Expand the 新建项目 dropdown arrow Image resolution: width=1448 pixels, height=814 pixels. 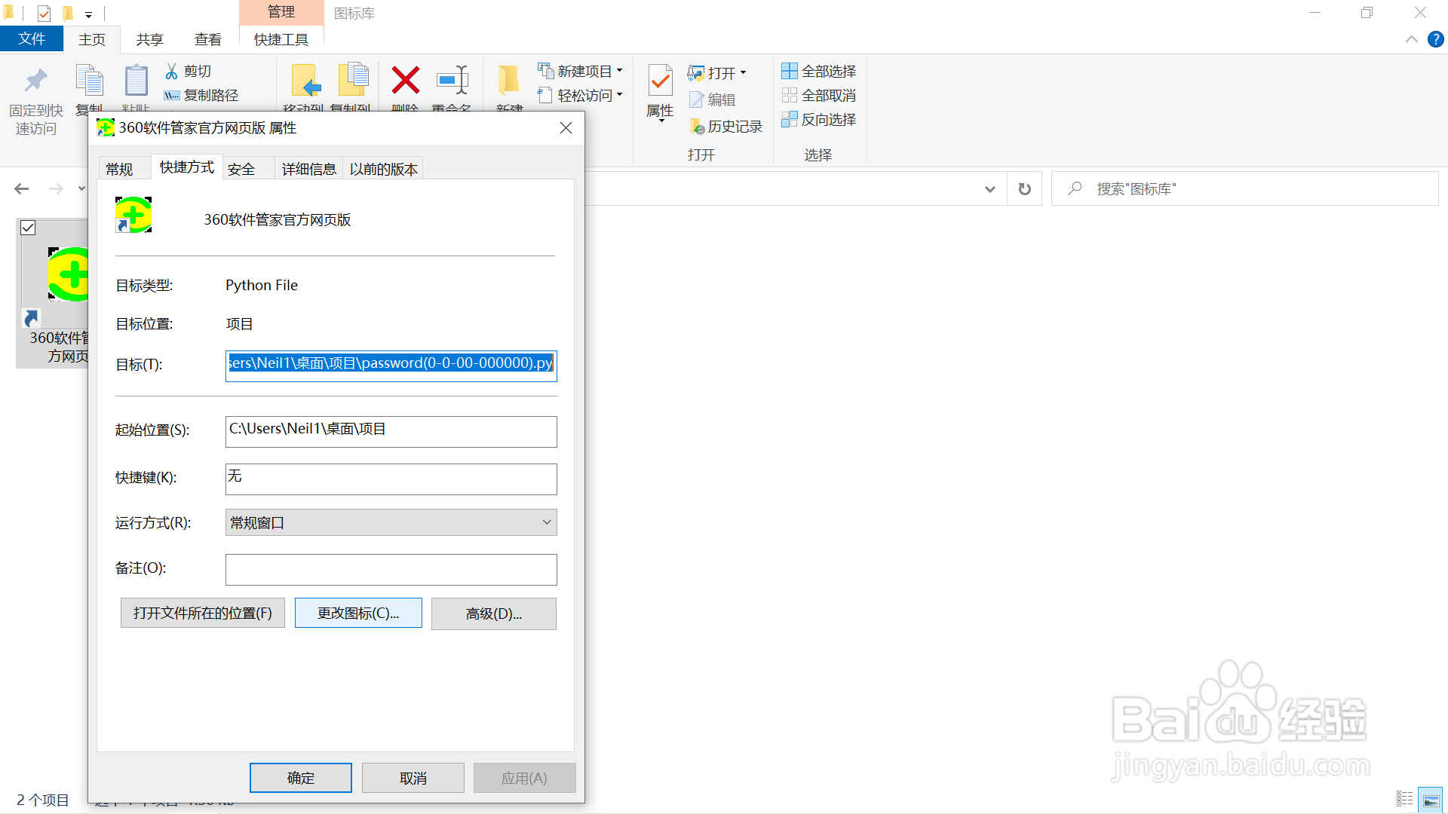(620, 70)
